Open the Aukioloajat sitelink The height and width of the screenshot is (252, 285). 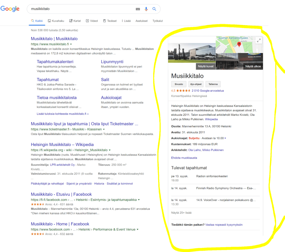click(111, 98)
